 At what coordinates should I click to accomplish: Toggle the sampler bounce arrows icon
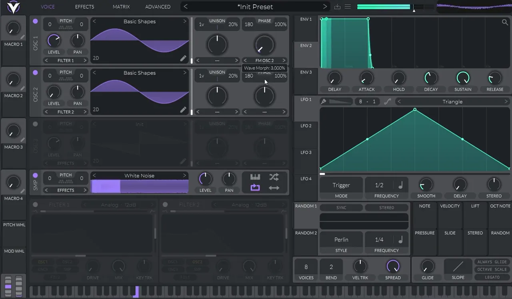tap(274, 188)
